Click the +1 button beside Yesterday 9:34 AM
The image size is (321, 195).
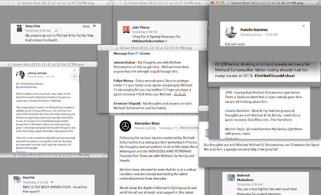[x=56, y=31]
